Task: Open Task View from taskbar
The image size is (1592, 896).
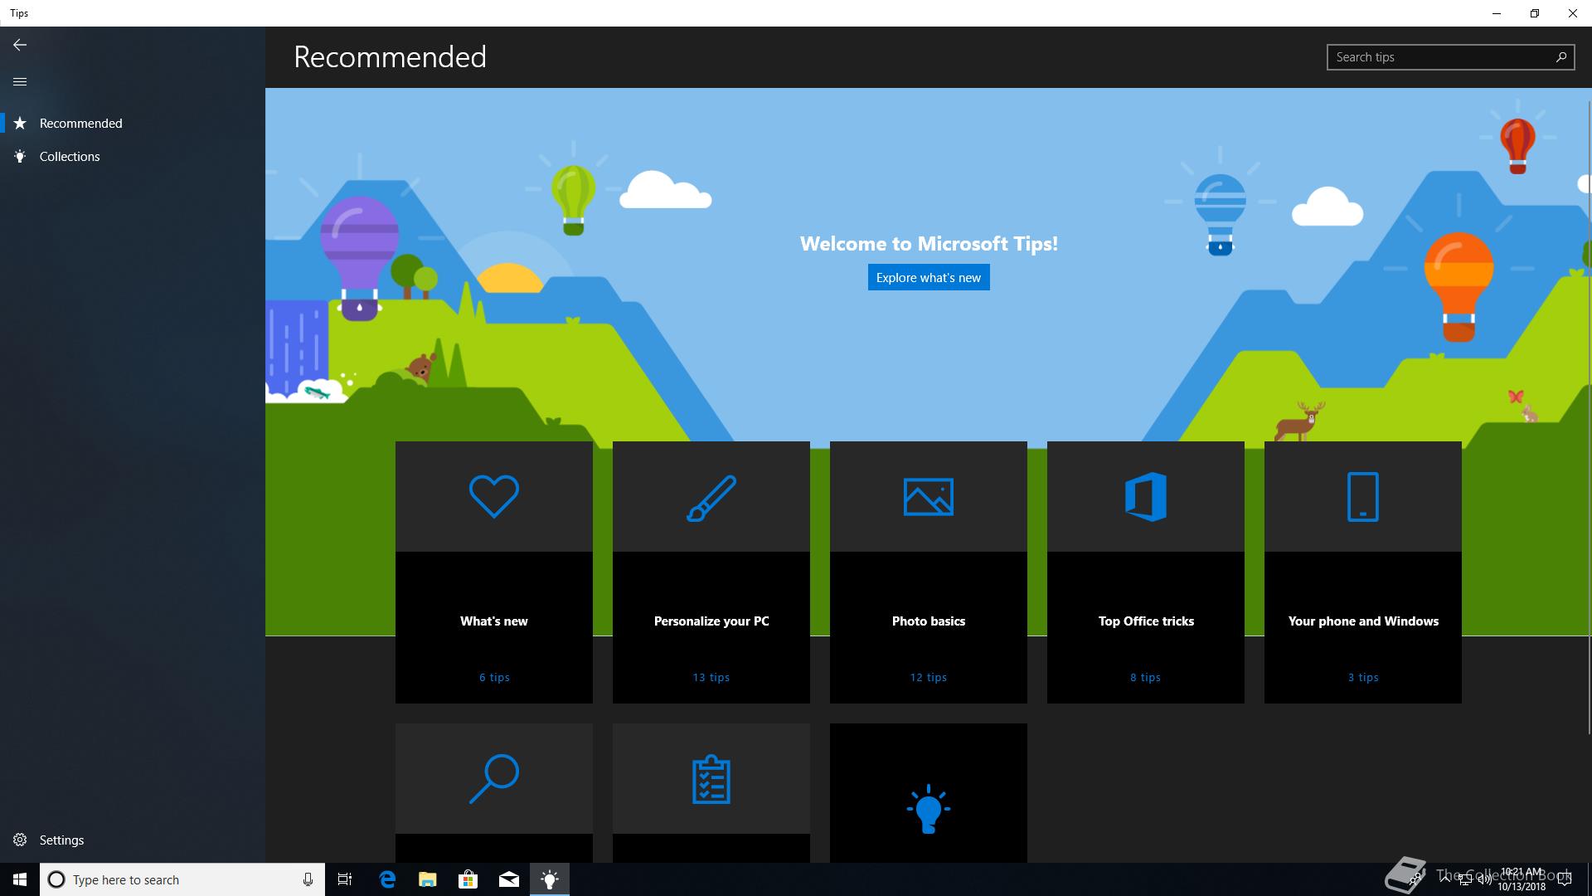Action: (345, 879)
